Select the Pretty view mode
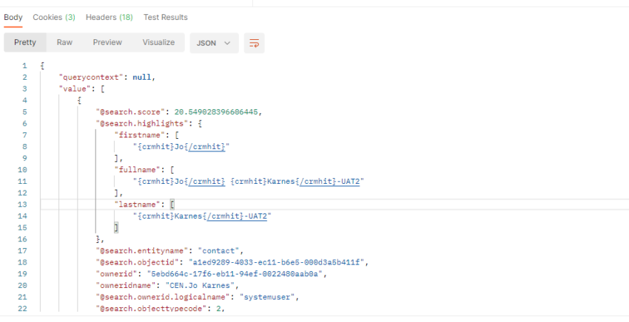 [x=25, y=43]
